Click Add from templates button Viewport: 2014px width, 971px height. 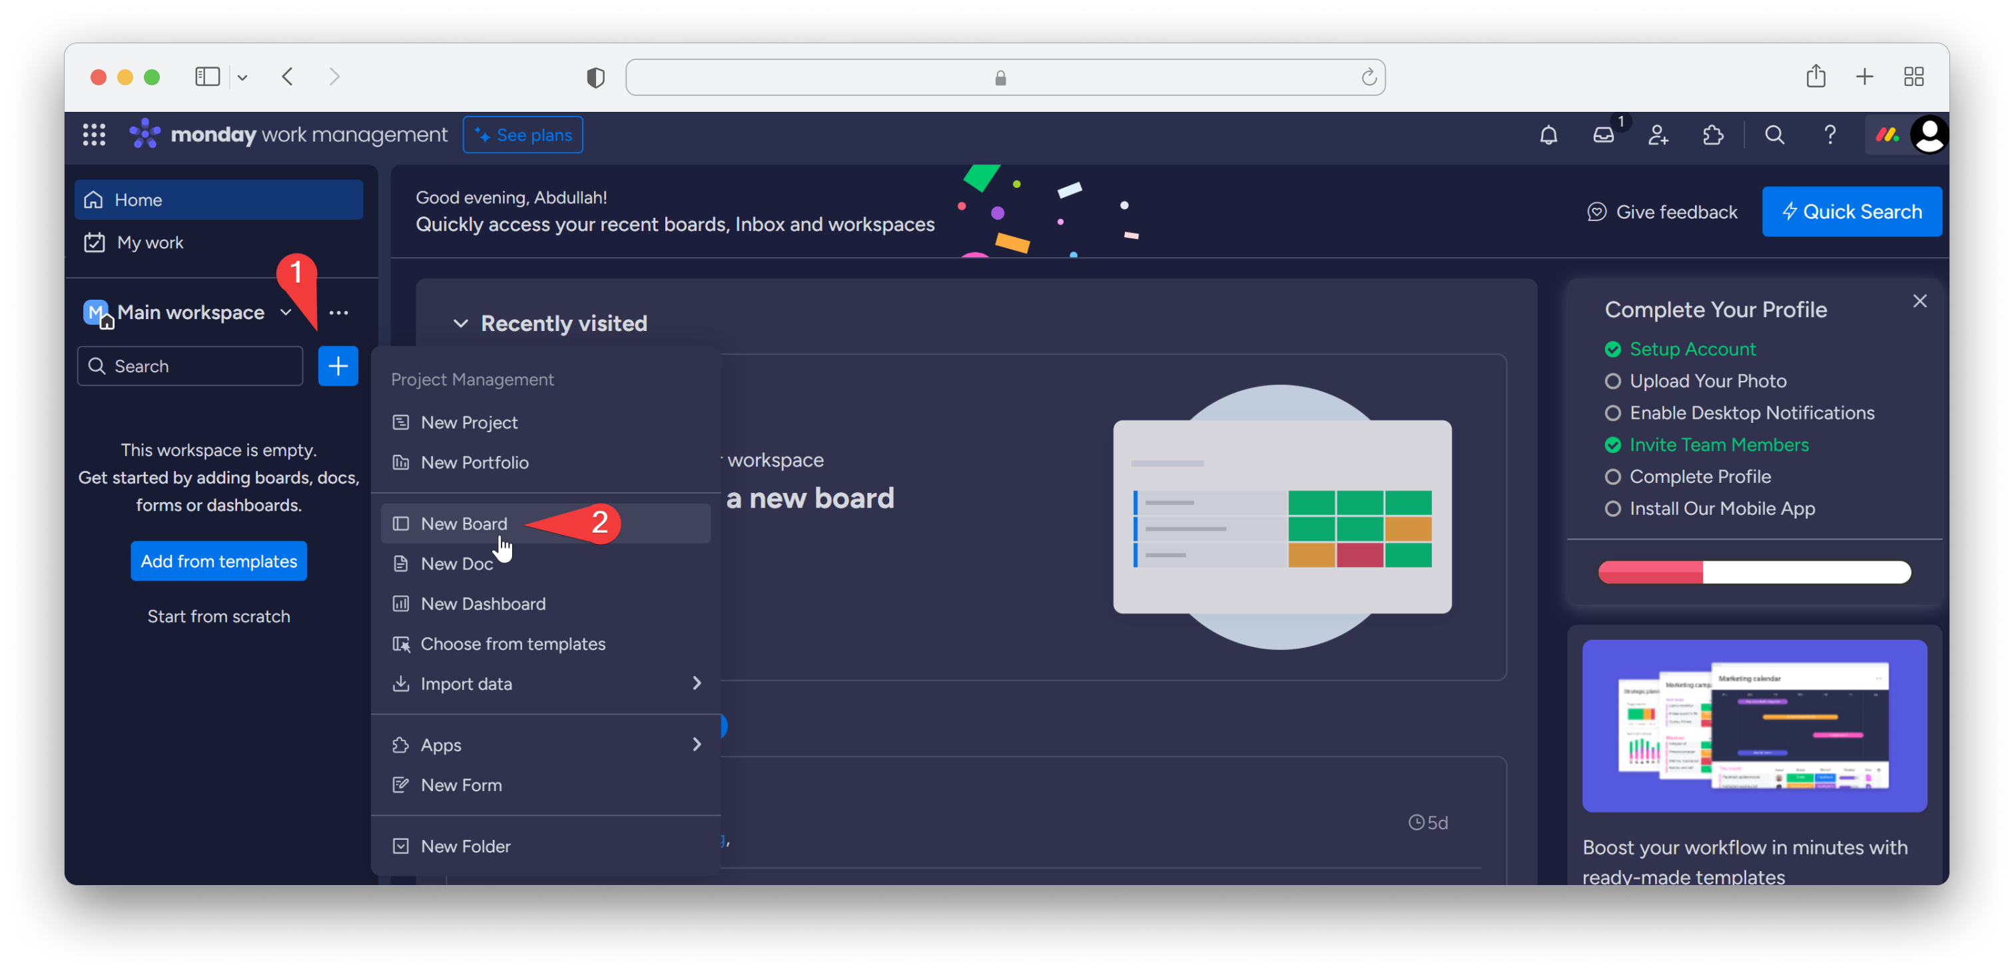[218, 561]
